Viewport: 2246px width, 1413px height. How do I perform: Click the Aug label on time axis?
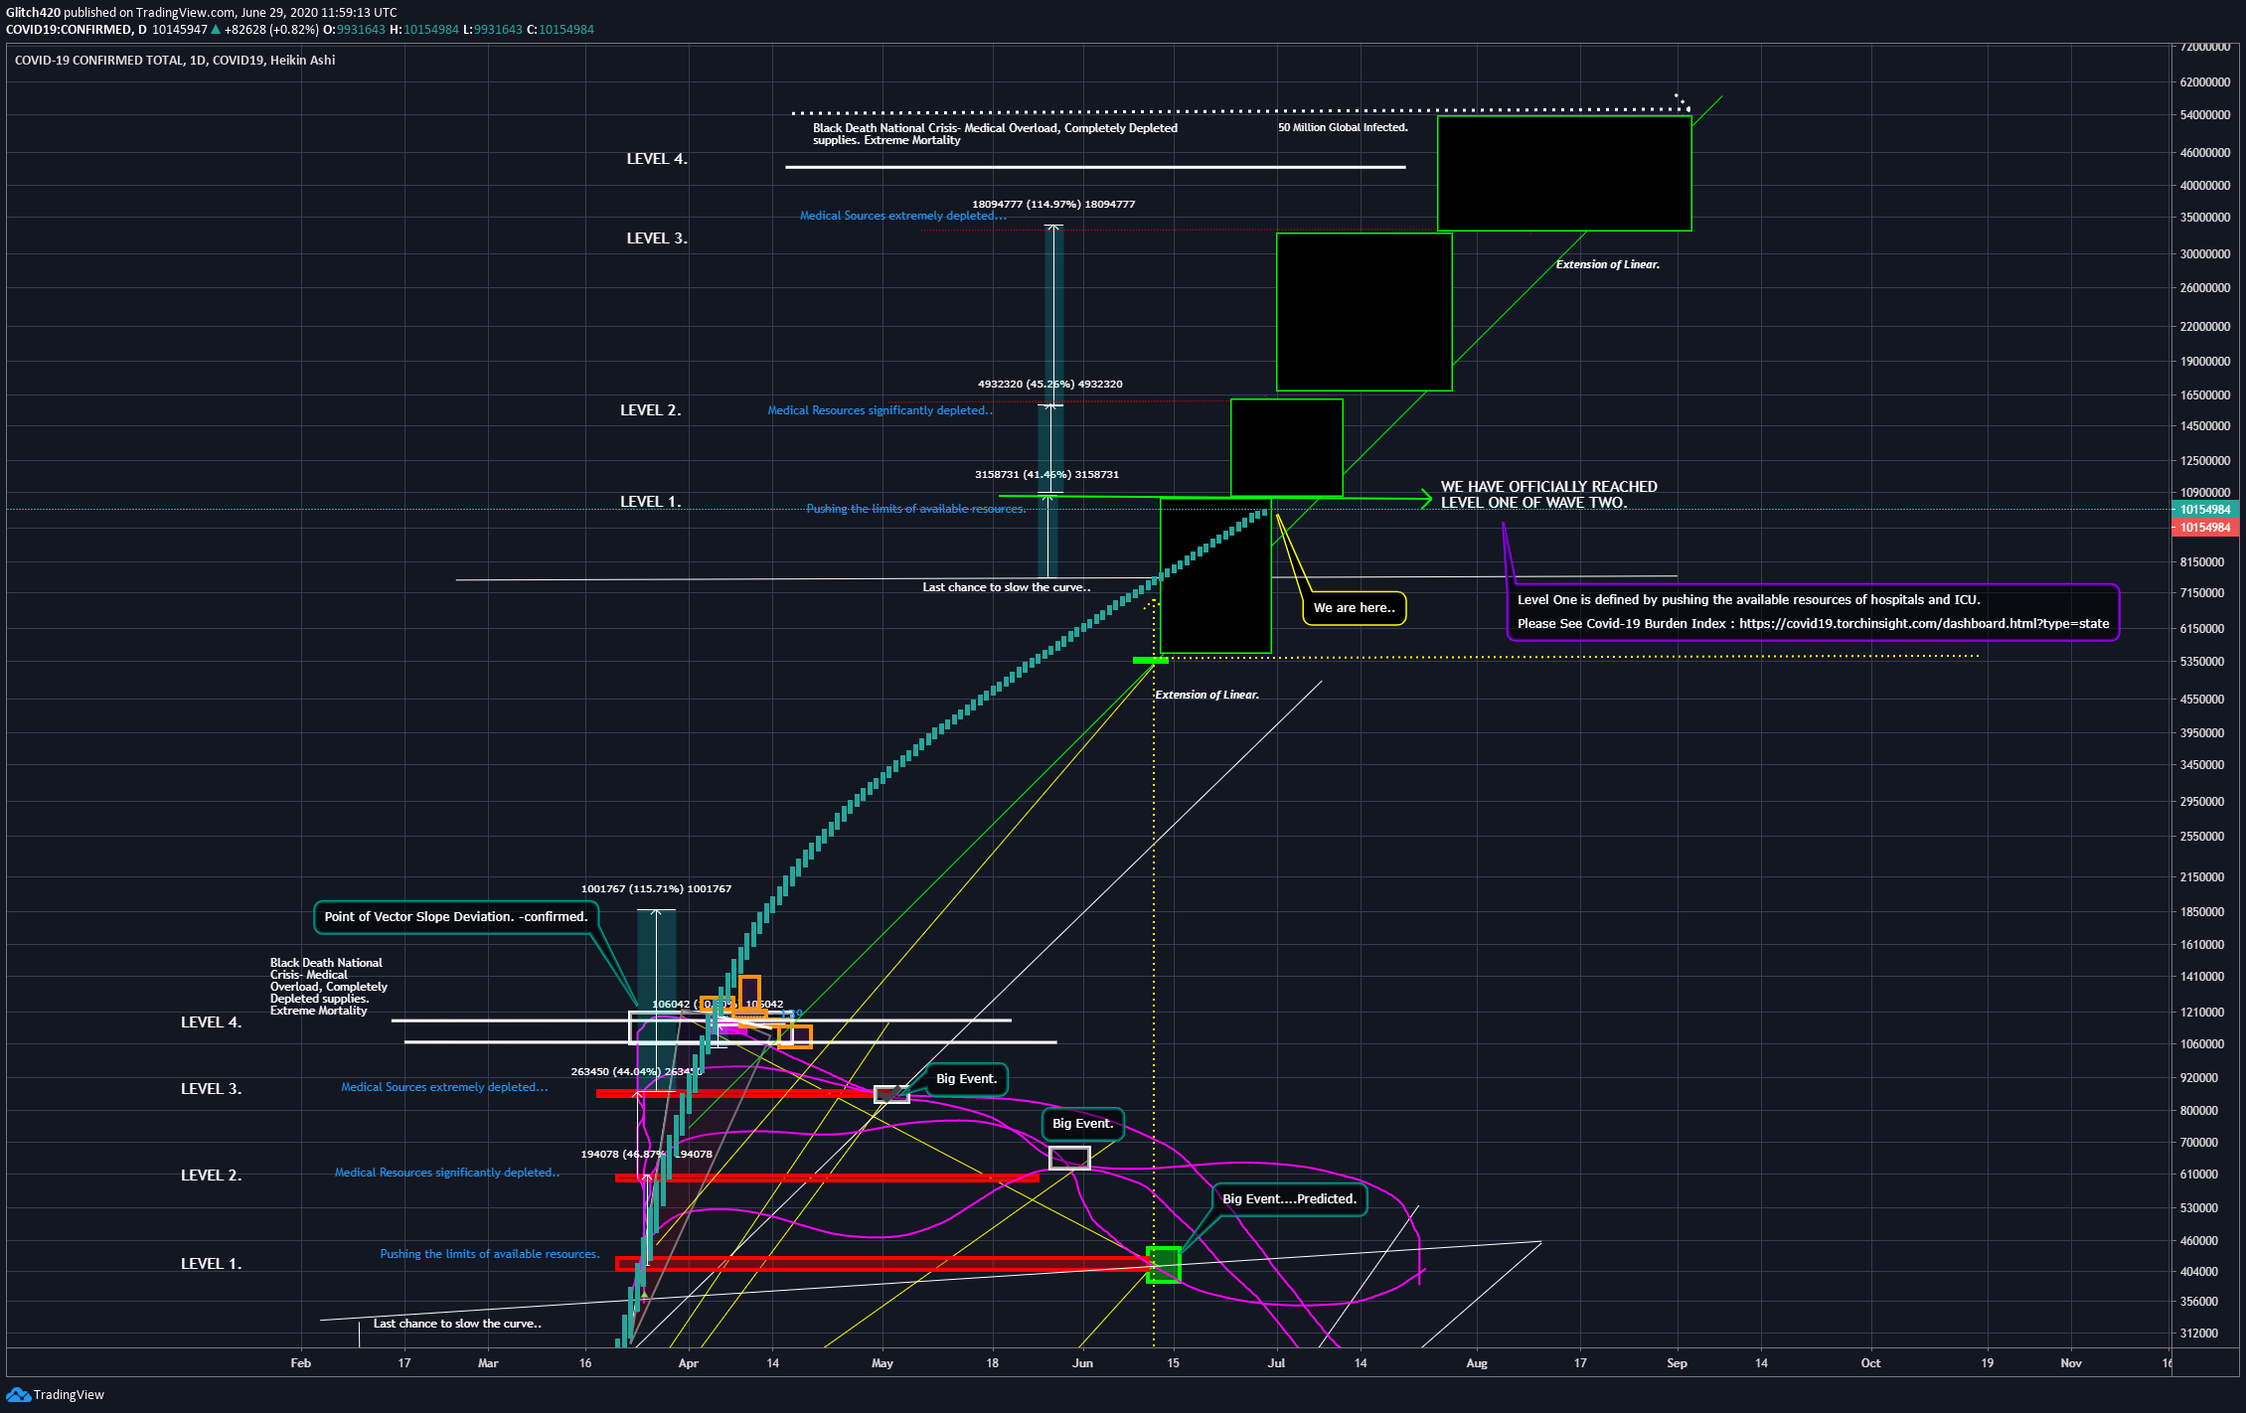click(x=1477, y=1363)
